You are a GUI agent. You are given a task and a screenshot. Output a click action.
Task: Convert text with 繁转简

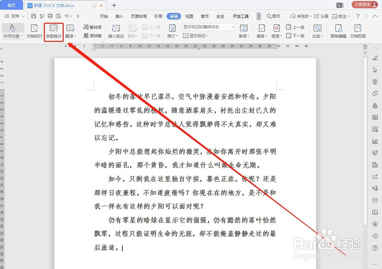point(93,27)
